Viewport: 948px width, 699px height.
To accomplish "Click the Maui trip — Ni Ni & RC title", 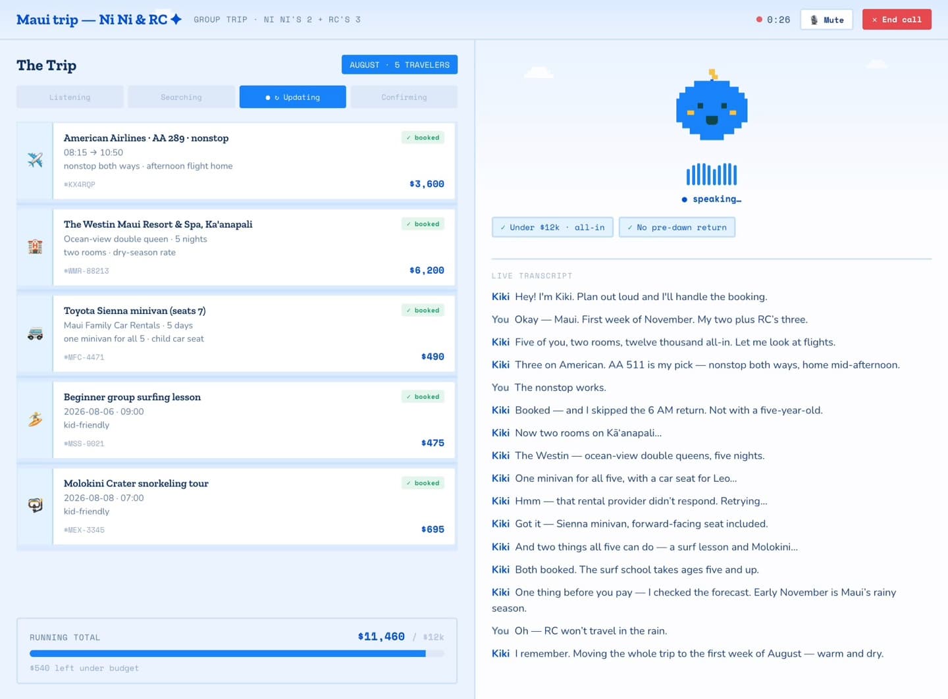I will pos(92,20).
